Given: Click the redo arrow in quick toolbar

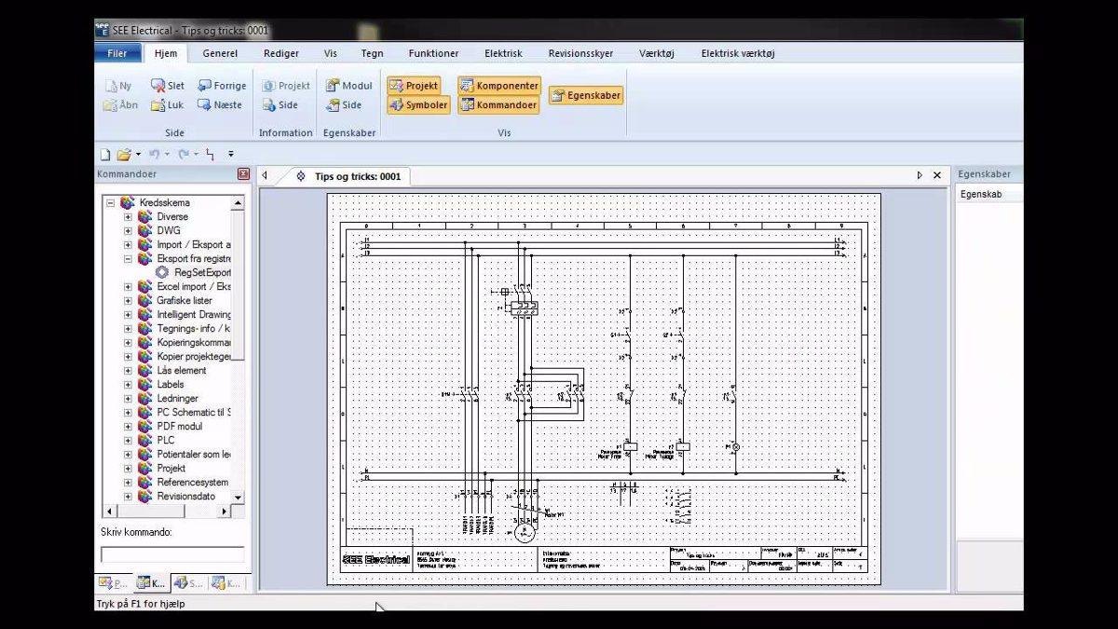Looking at the screenshot, I should [x=184, y=155].
